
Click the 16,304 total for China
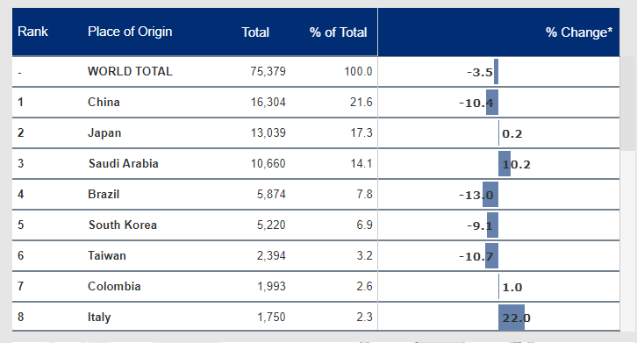[x=268, y=102]
